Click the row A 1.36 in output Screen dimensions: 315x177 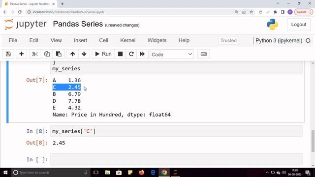pyautogui.click(x=66, y=80)
